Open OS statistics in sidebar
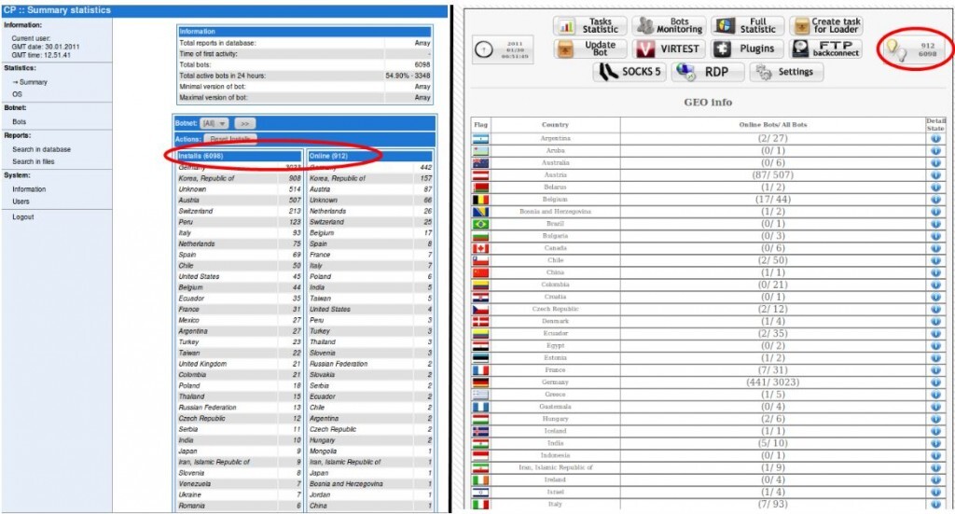Screen dimensions: 955x514 click(17, 94)
